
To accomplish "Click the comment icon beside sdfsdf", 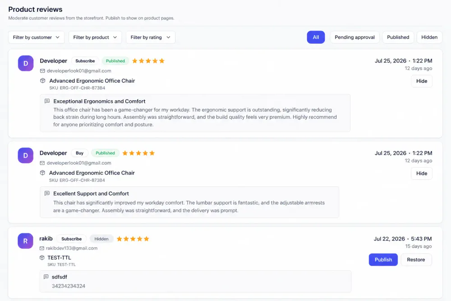I will [46, 277].
